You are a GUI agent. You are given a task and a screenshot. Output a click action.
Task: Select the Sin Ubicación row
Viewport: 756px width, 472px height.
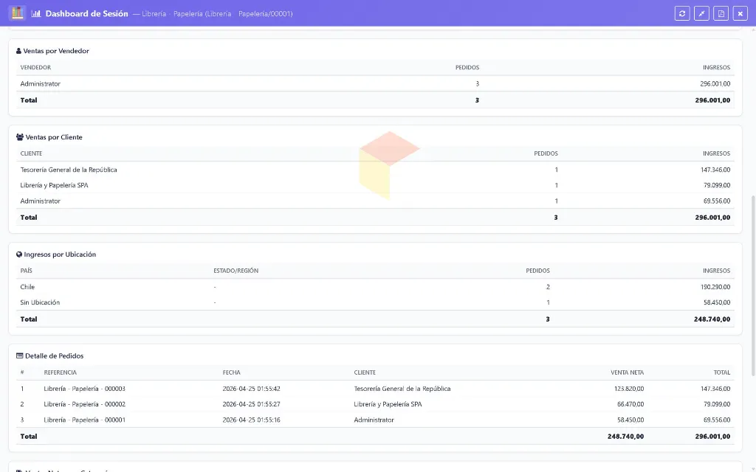[x=375, y=302]
